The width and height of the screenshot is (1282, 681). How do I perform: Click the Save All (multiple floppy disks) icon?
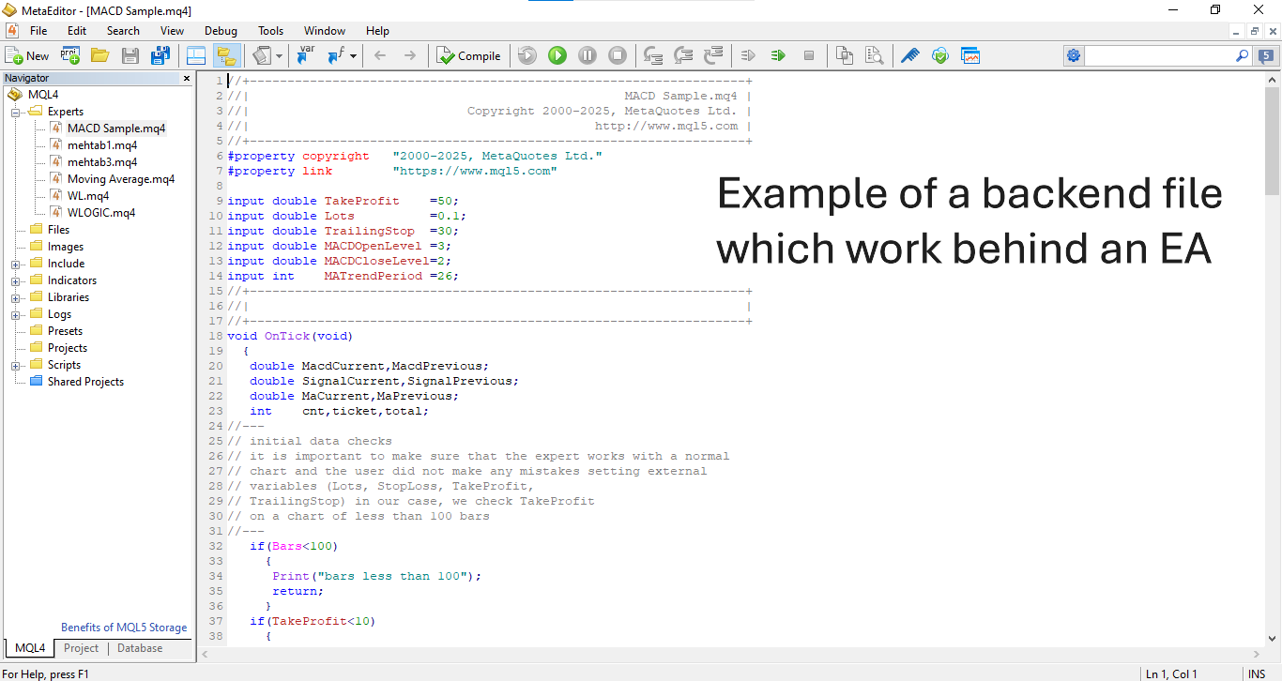coord(160,55)
